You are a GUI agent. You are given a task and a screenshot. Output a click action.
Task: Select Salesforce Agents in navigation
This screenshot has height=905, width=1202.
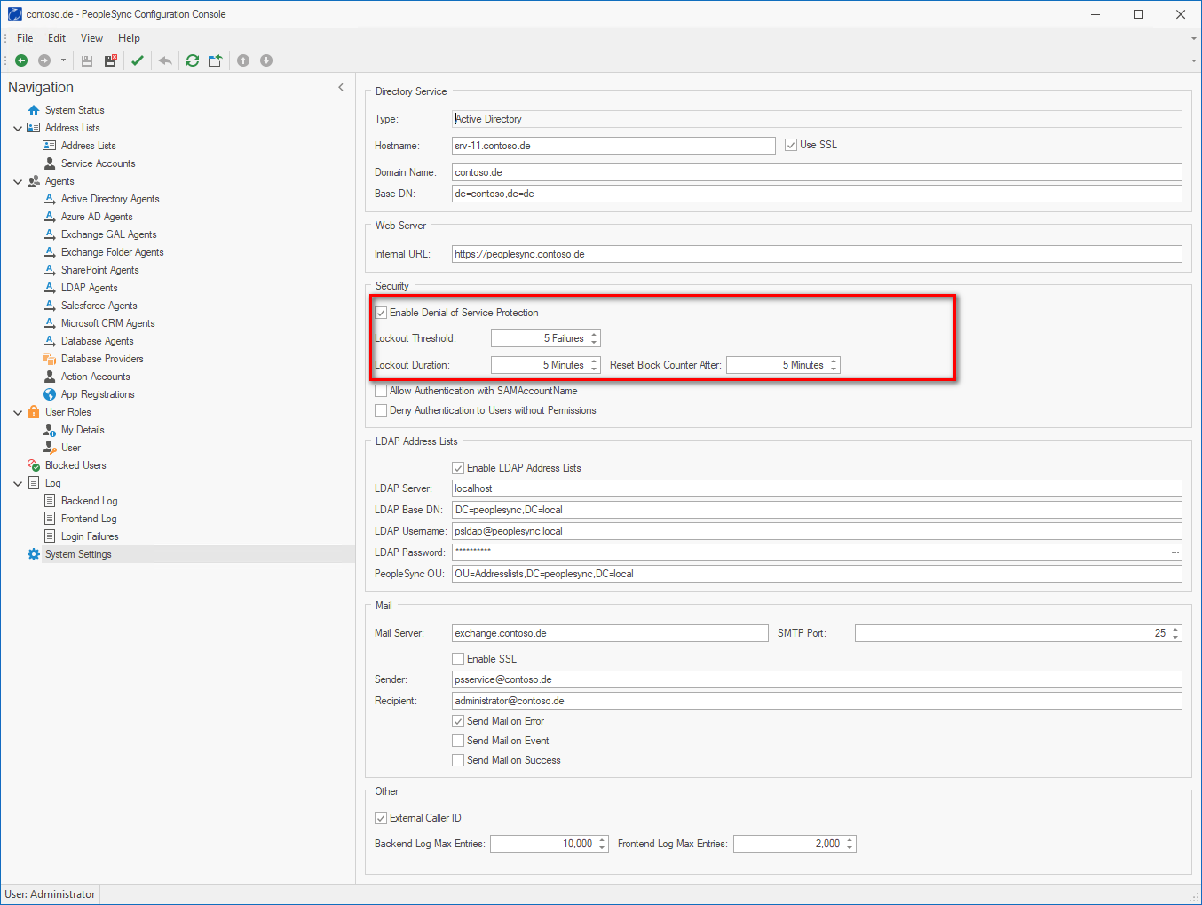[x=99, y=306]
